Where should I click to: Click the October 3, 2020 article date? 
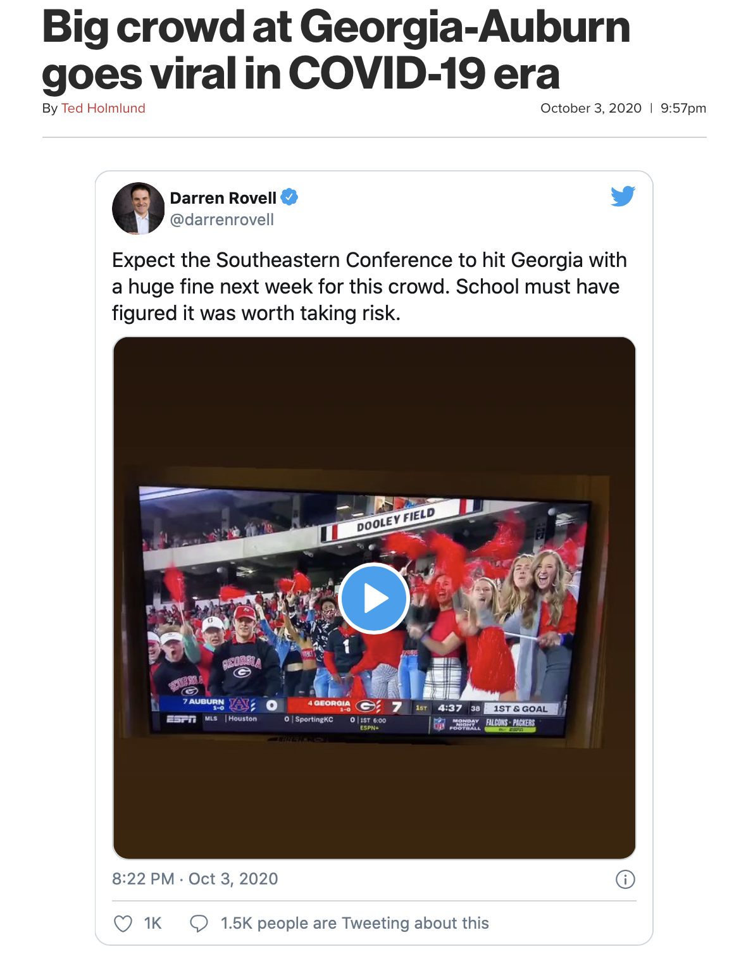pos(591,108)
